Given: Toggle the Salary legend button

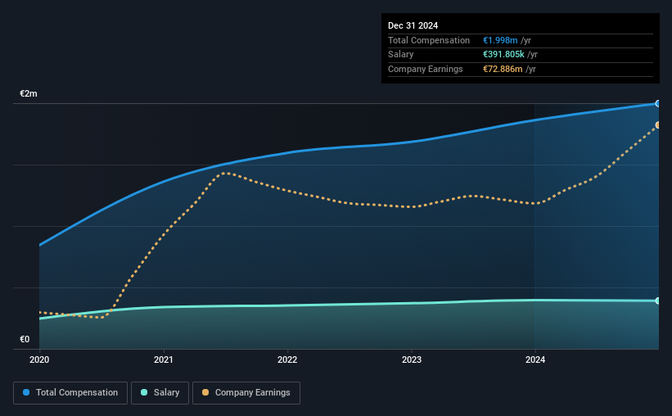Looking at the screenshot, I should point(160,393).
